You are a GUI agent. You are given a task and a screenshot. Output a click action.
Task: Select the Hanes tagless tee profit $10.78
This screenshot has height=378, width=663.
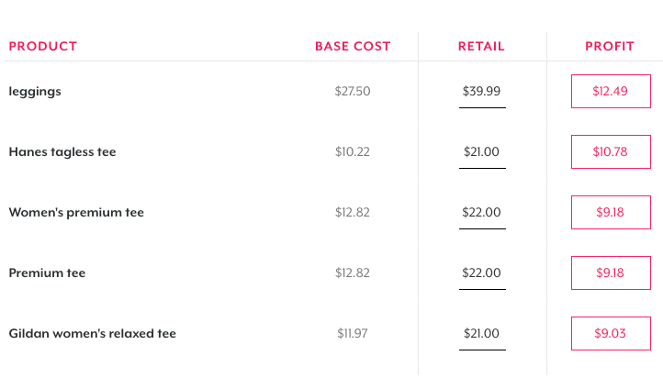pos(611,151)
